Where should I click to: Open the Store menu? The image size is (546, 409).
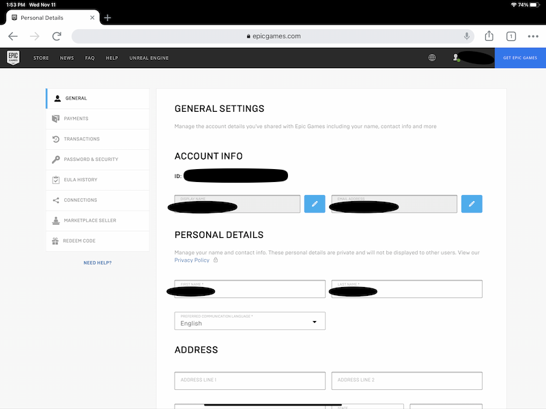41,58
